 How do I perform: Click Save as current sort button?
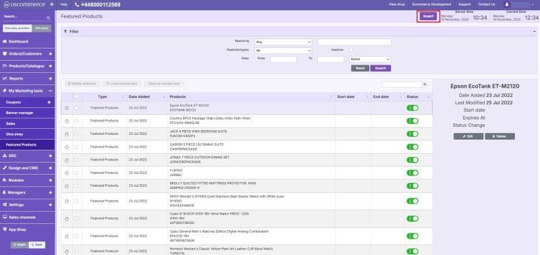pyautogui.click(x=164, y=84)
